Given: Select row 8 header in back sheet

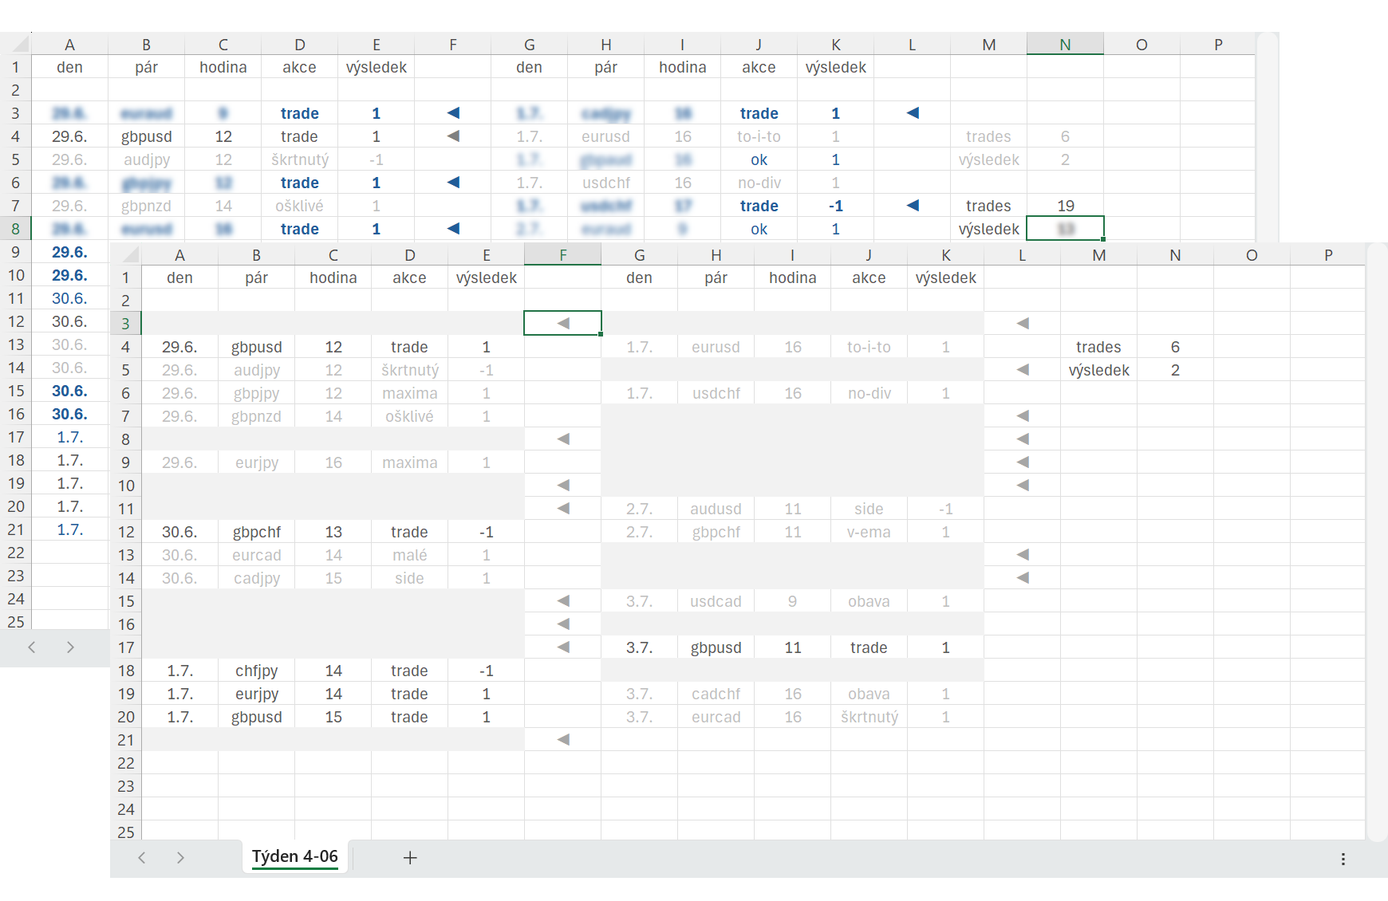Looking at the screenshot, I should 15,229.
